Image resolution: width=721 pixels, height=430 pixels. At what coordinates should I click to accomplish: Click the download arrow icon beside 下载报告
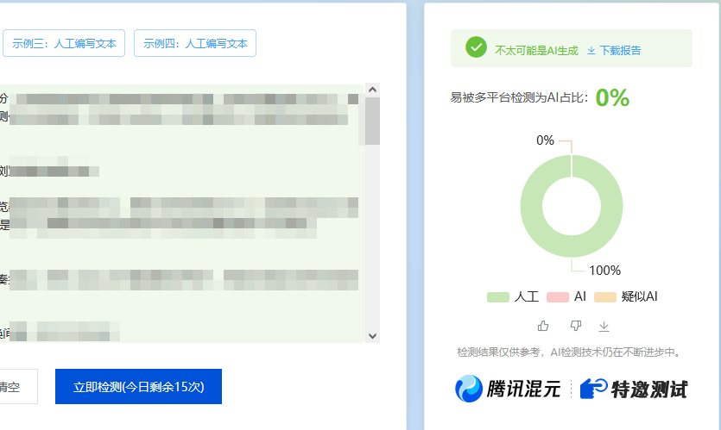[591, 51]
